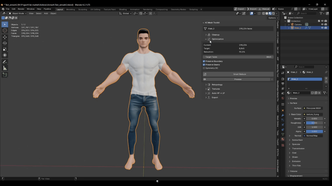Open the Render menu
The image size is (332, 186).
(x=21, y=9)
